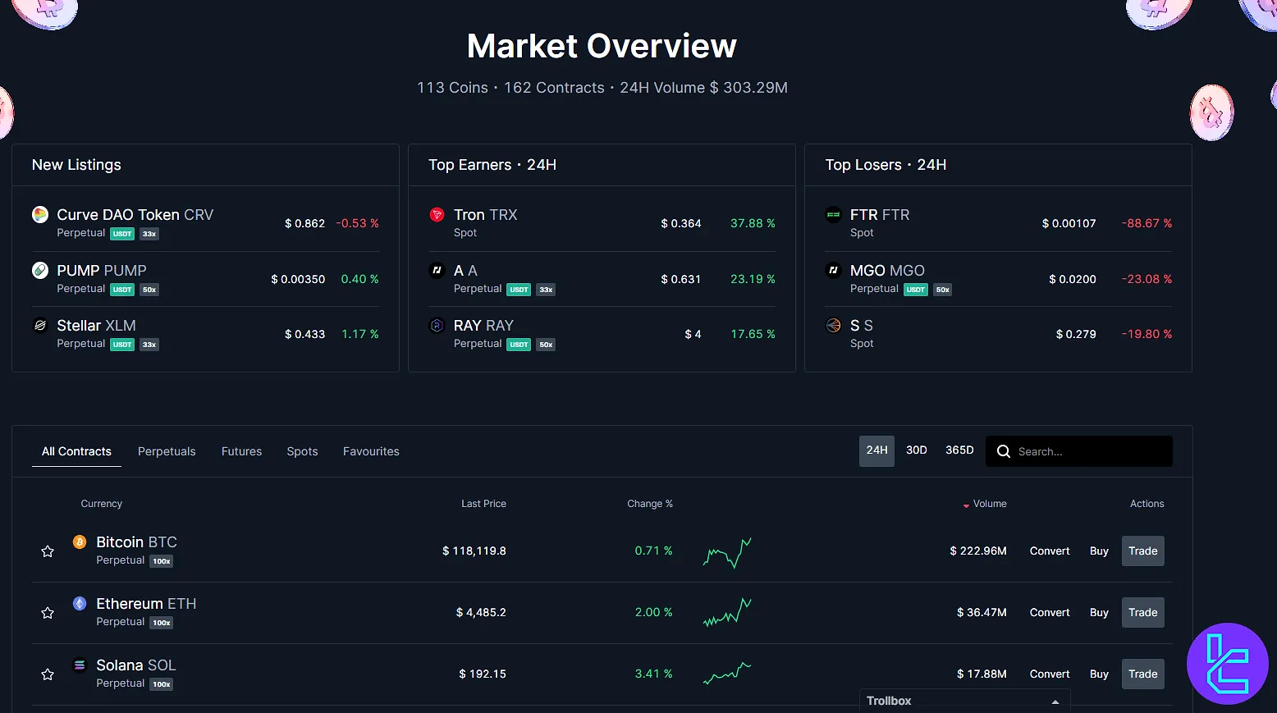
Task: Click the $ 118,119.8 Bitcoin price
Action: pyautogui.click(x=474, y=551)
